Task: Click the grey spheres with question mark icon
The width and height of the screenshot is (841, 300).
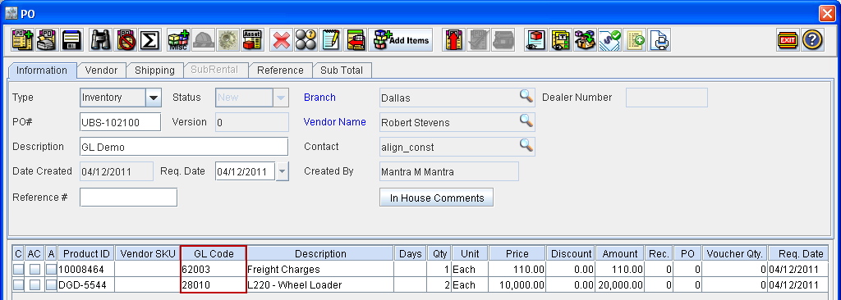Action: pos(306,40)
